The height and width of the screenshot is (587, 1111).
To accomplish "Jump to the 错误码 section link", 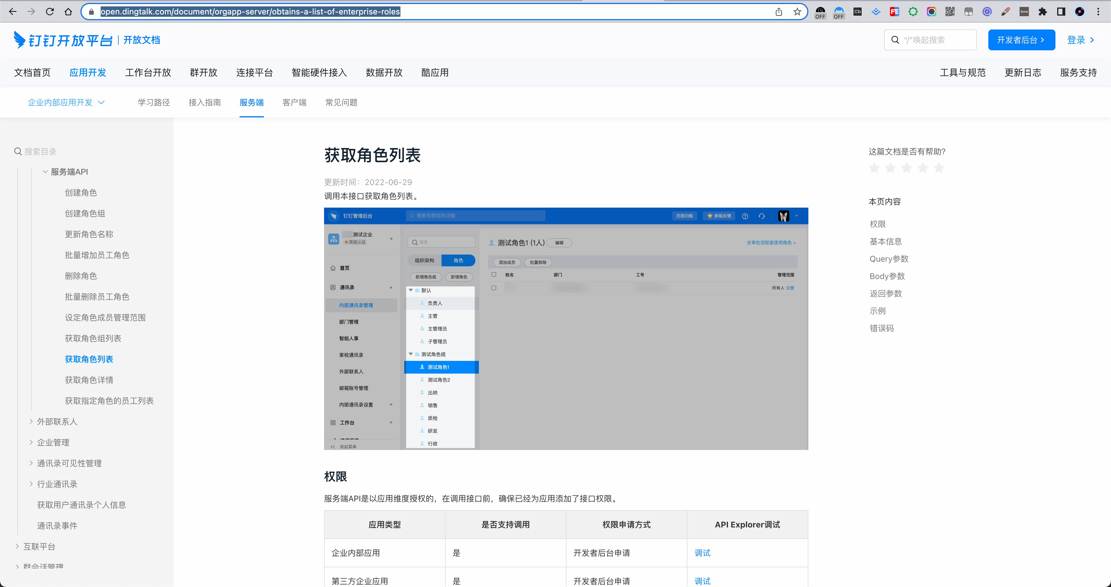I will pyautogui.click(x=882, y=328).
